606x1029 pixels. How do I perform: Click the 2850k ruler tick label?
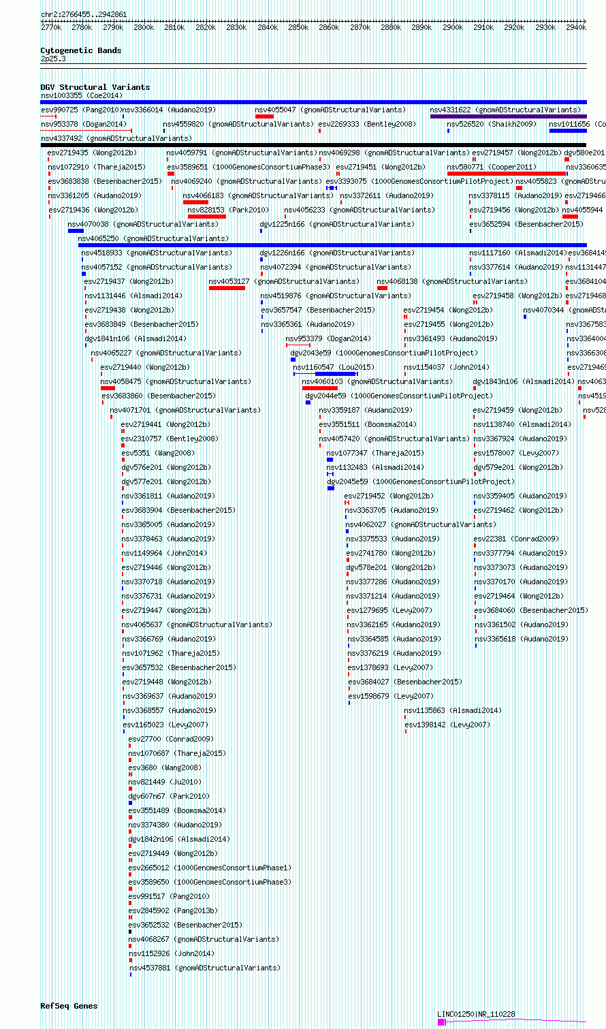click(298, 27)
